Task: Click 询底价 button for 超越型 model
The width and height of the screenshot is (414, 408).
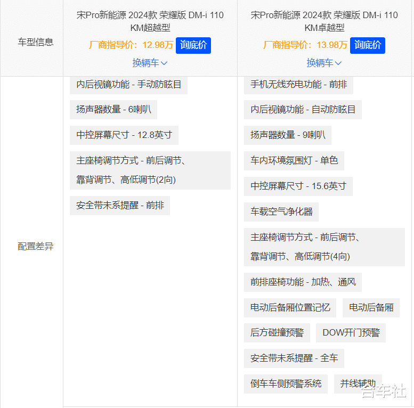Action: coord(193,45)
